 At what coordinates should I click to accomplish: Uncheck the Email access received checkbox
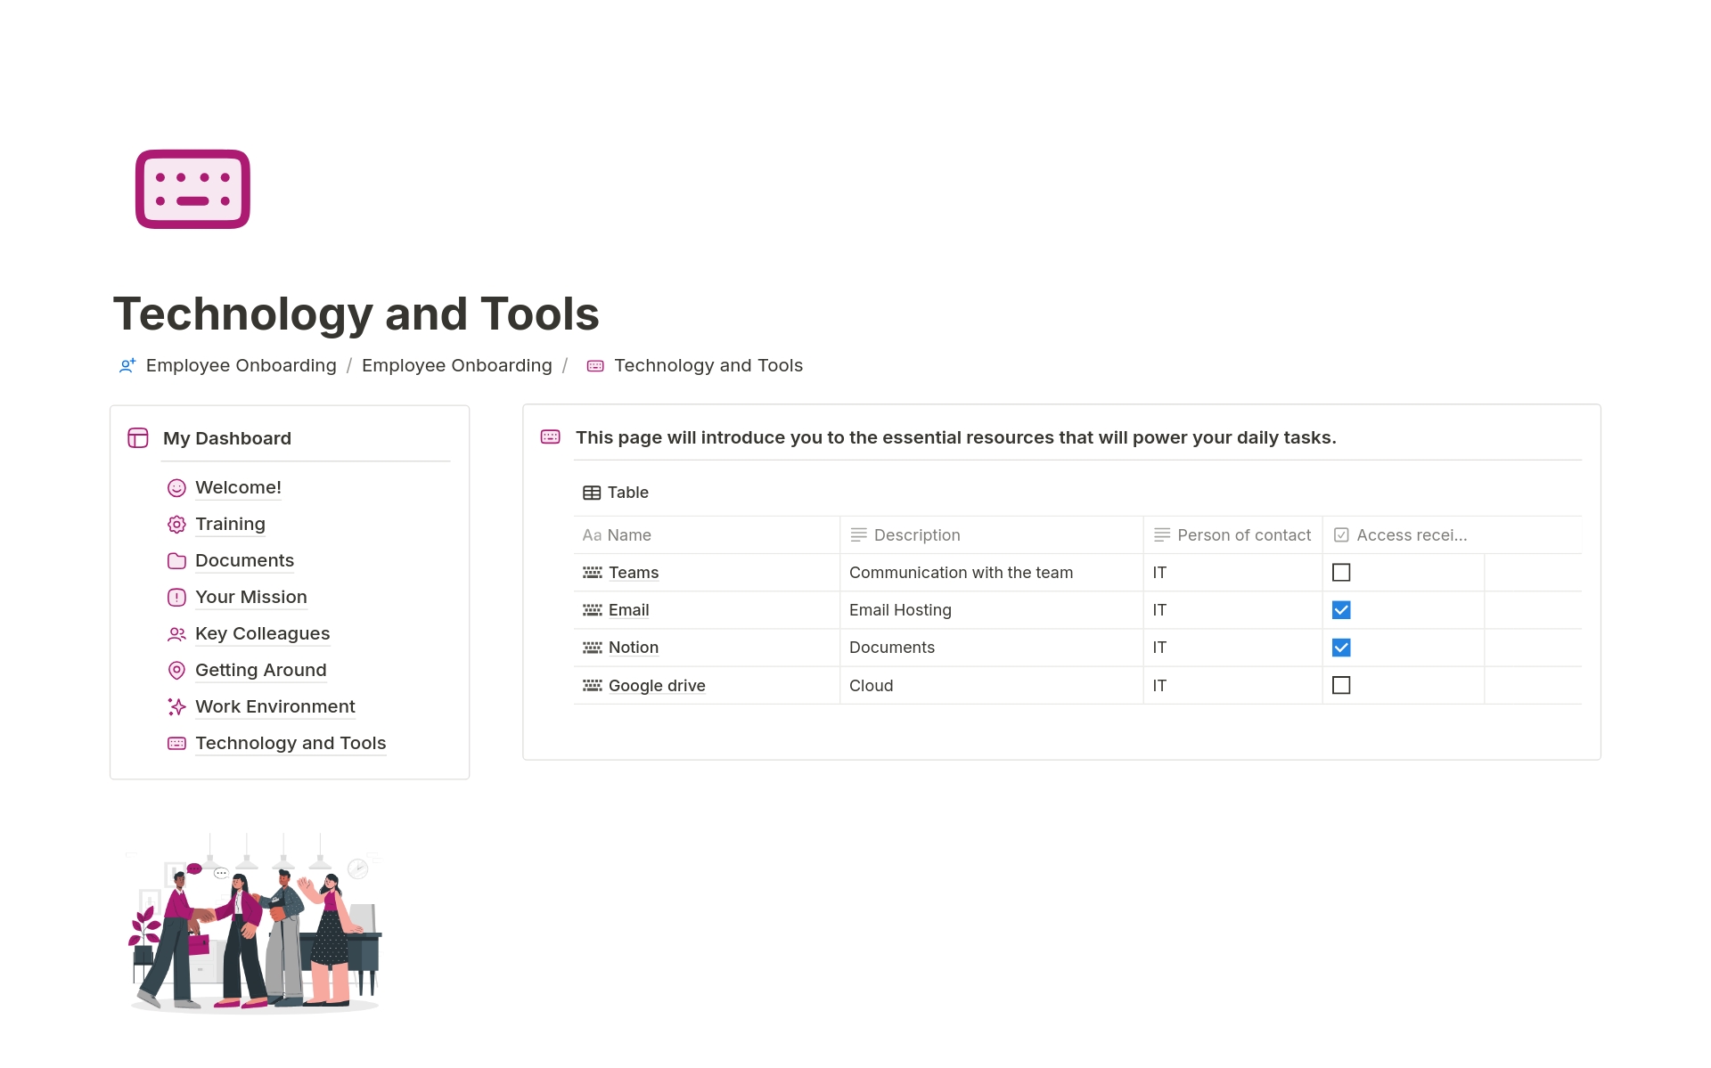[1340, 610]
